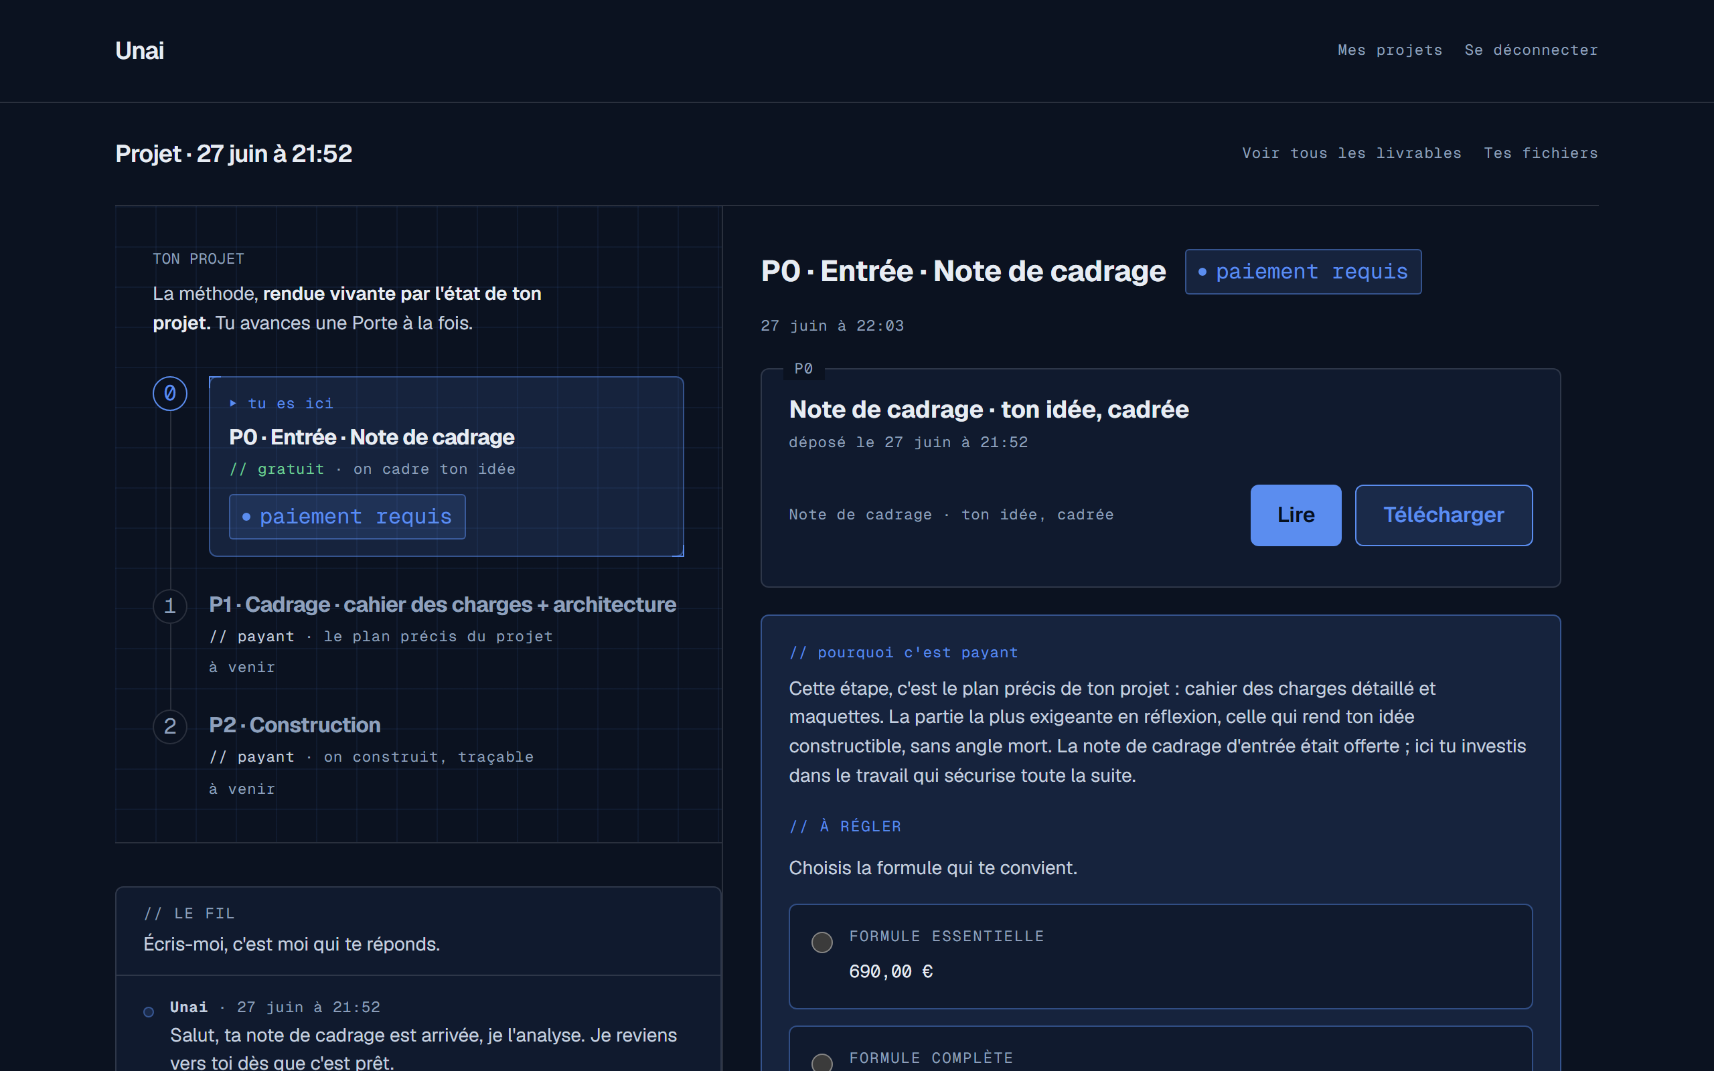
Task: Click the 'tu es ici' marker arrow
Action: point(233,403)
